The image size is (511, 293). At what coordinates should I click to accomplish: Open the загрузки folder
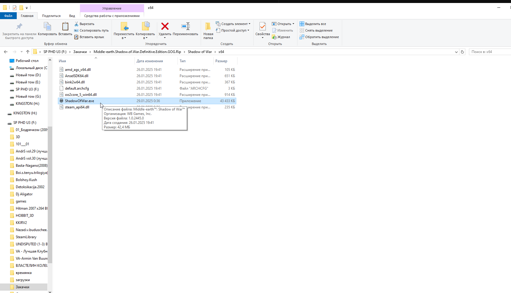[23, 280]
